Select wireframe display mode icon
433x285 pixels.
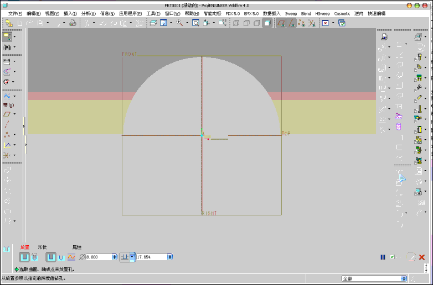(236, 23)
